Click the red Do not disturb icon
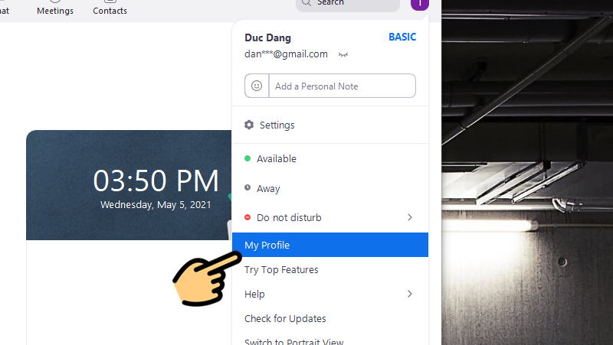 [x=247, y=217]
